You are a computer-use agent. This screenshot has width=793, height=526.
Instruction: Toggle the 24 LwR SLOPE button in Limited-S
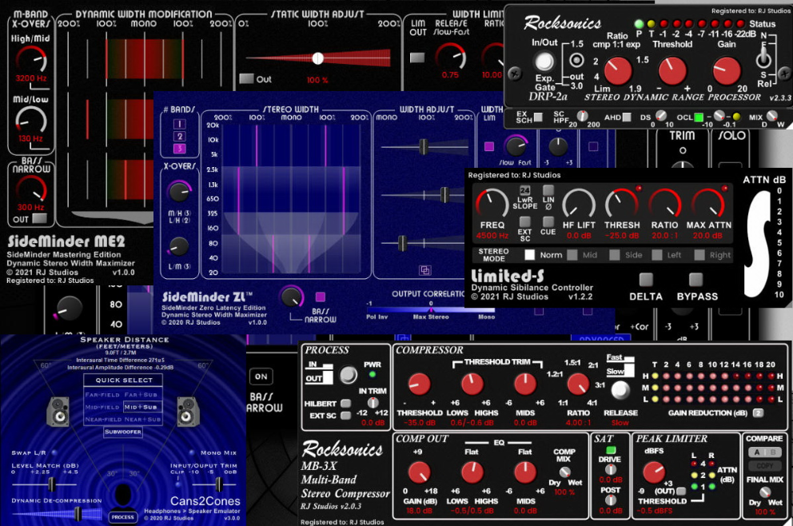point(525,190)
